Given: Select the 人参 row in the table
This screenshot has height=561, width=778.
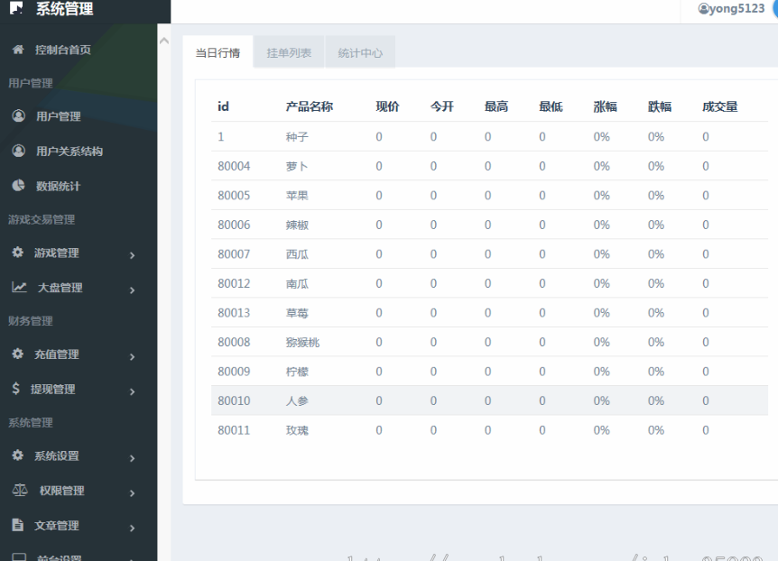Looking at the screenshot, I should click(297, 400).
